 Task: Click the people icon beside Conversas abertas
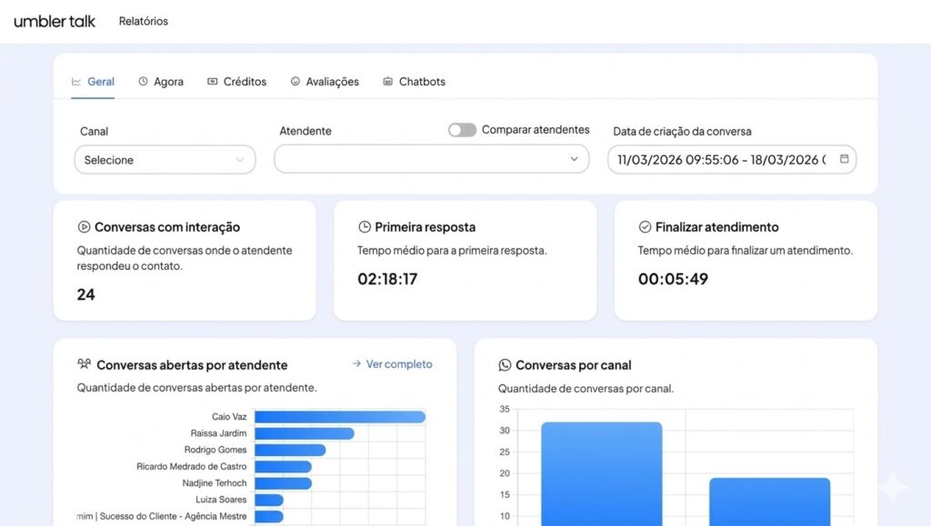pyautogui.click(x=85, y=364)
